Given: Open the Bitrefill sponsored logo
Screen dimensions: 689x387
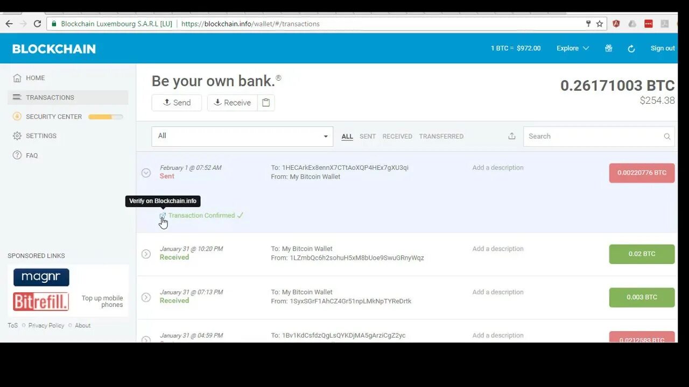Looking at the screenshot, I should pyautogui.click(x=41, y=302).
